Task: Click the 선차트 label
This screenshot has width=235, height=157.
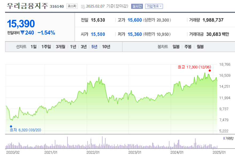Action: pos(21,47)
